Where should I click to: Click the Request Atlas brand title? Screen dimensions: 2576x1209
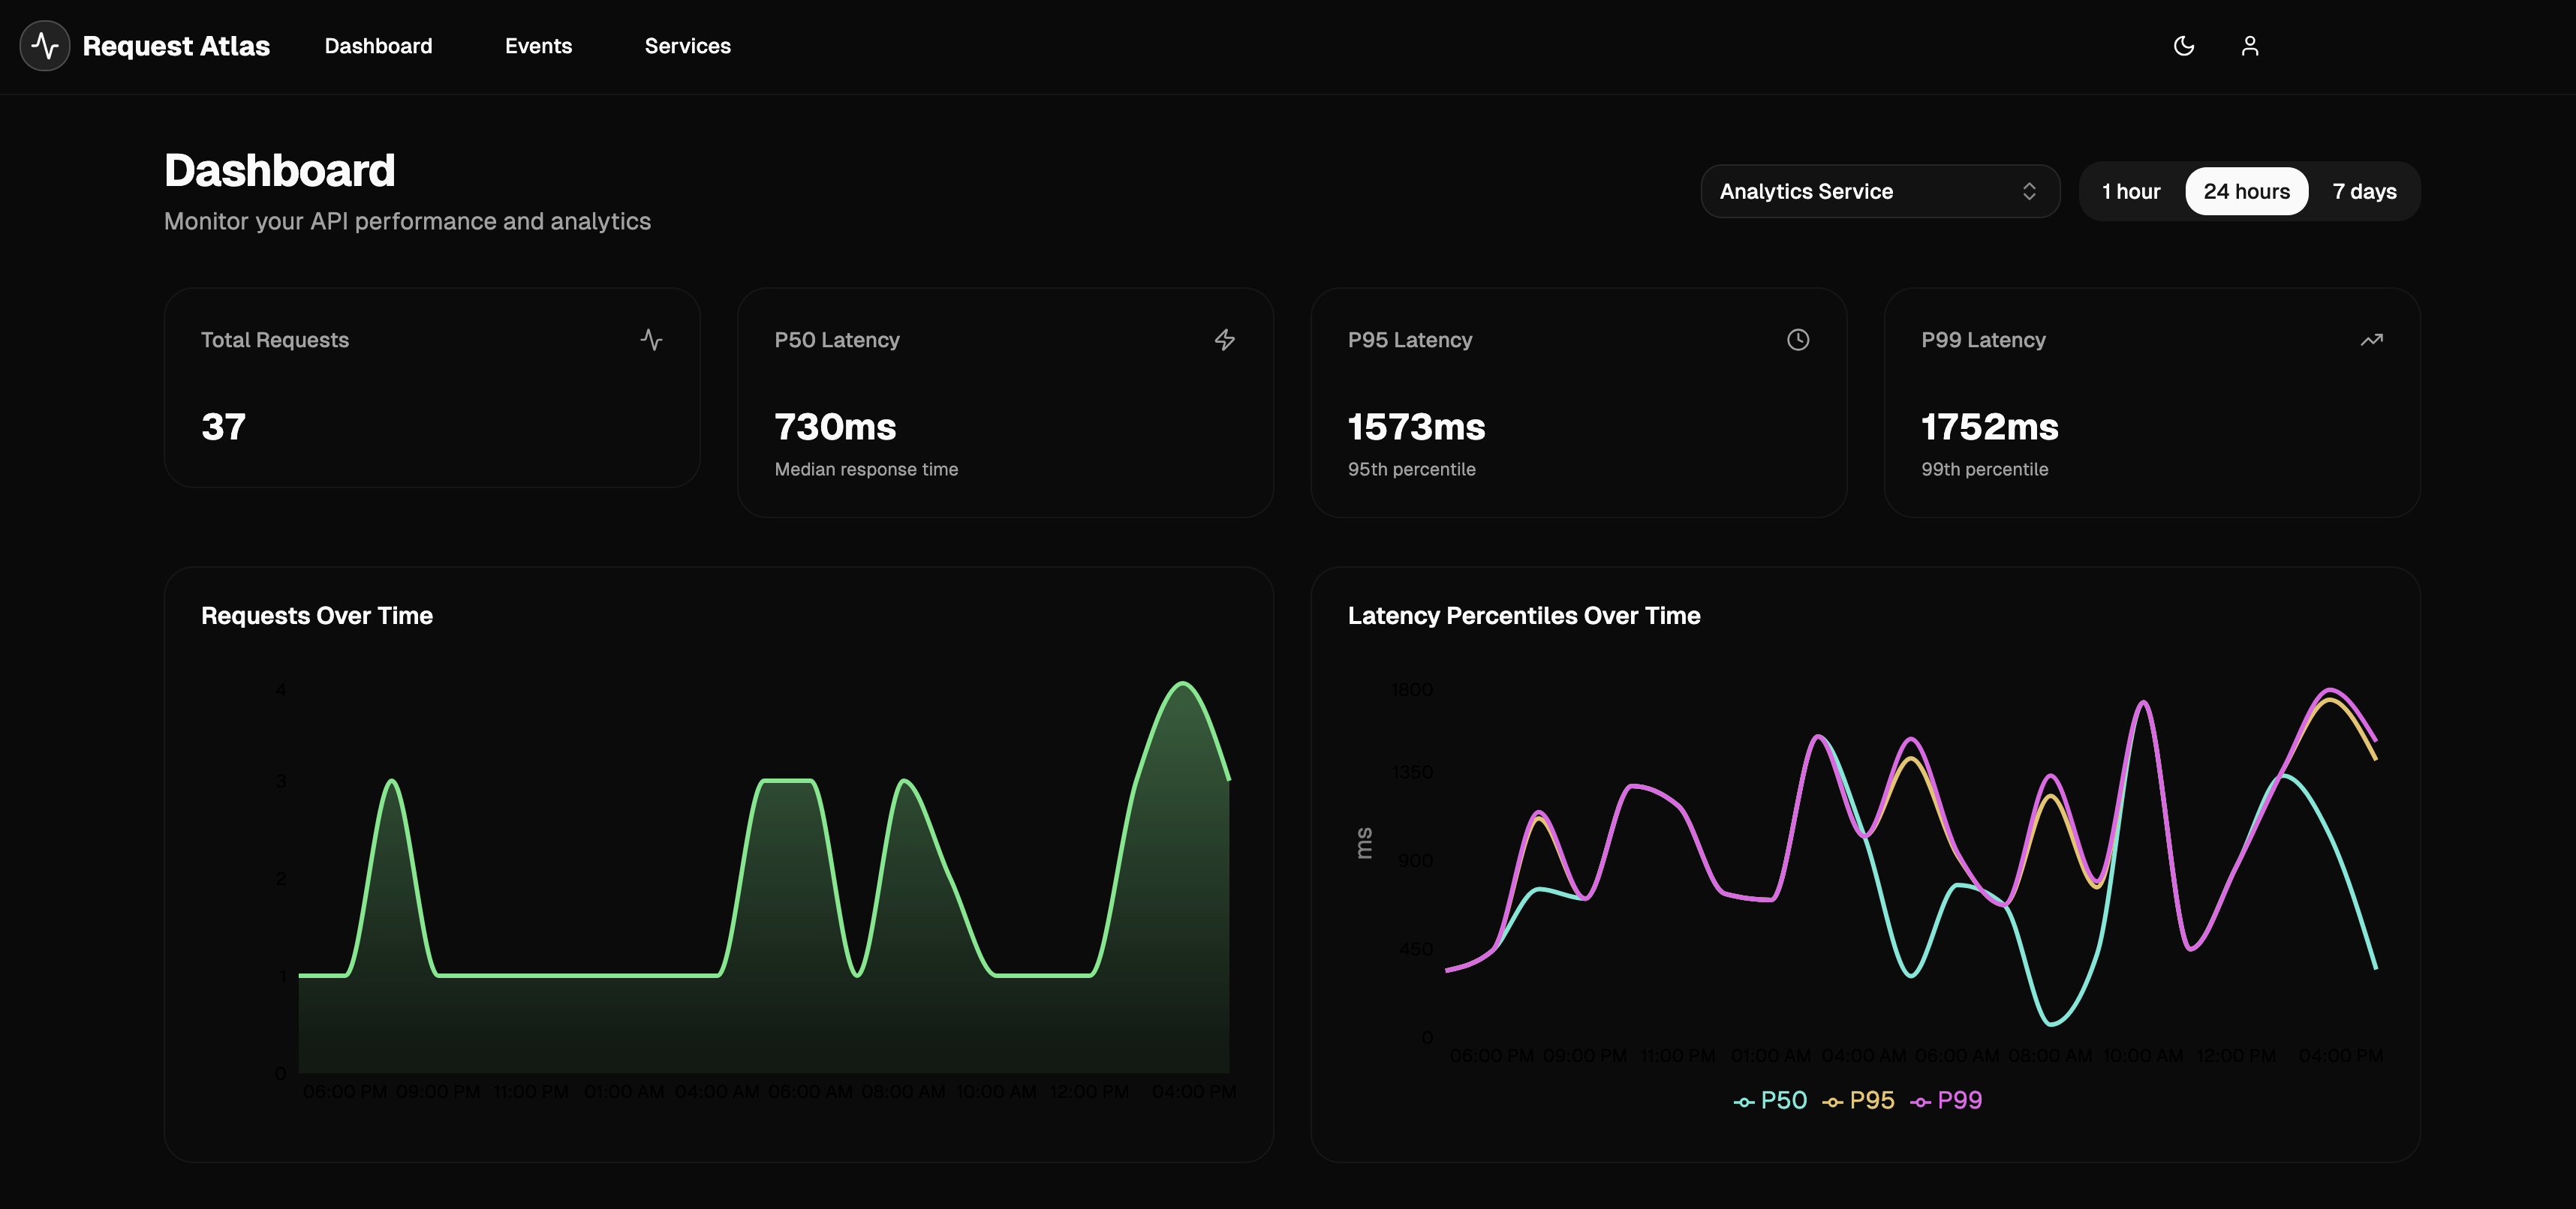pyautogui.click(x=176, y=46)
